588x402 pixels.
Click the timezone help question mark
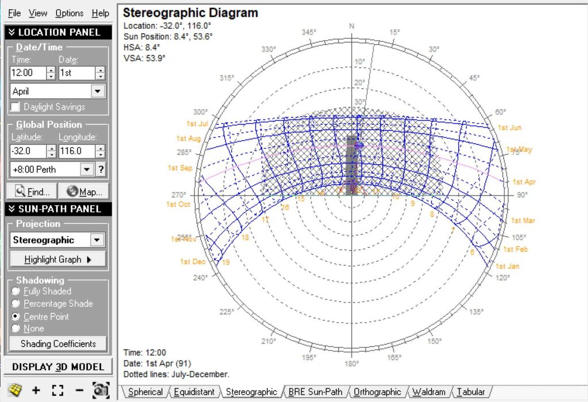click(102, 169)
